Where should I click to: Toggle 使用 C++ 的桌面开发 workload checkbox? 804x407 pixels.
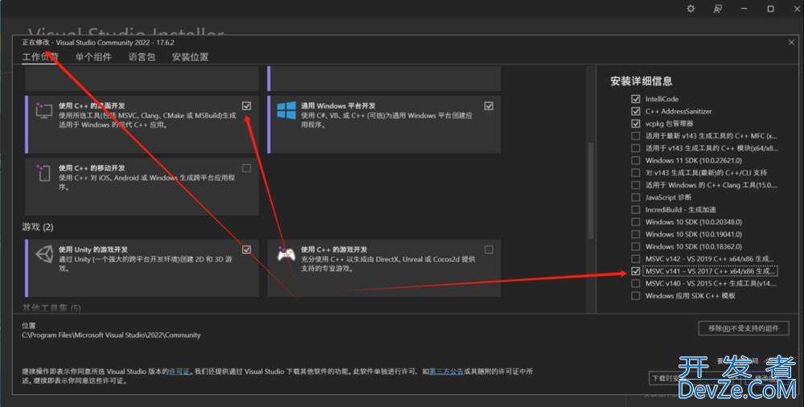[x=247, y=105]
